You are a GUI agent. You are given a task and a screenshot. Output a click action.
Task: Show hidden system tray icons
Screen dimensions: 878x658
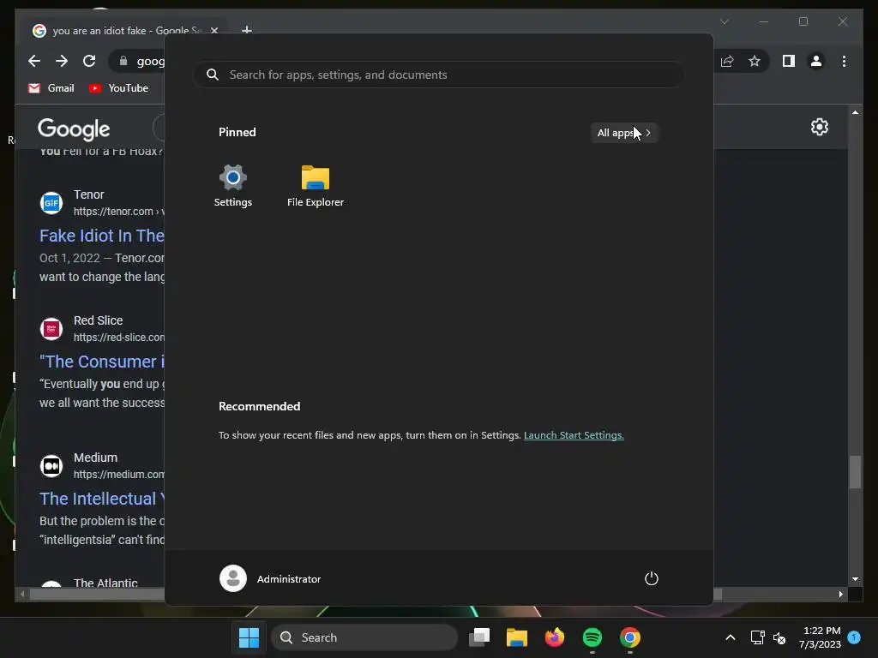(731, 637)
